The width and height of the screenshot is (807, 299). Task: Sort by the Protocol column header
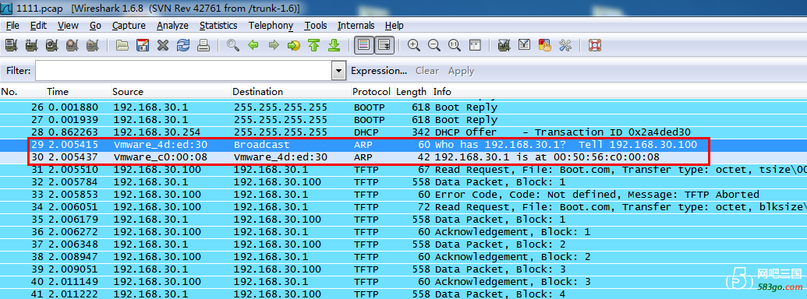[x=373, y=92]
